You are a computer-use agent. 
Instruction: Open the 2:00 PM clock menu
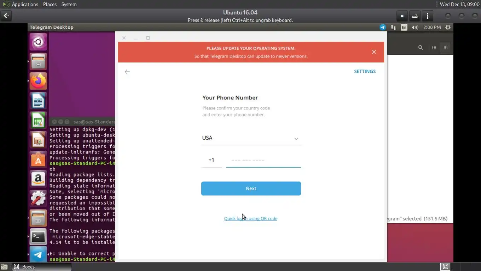(x=432, y=27)
